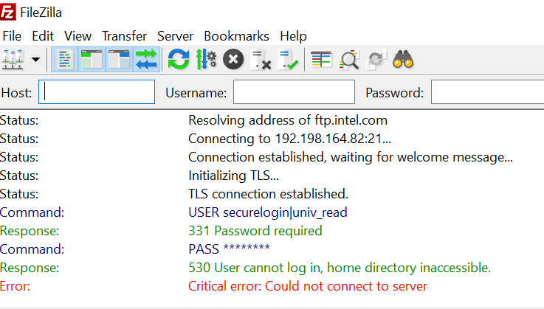Click the process transfer queue icon
Image resolution: width=544 pixels, height=309 pixels.
[x=205, y=59]
